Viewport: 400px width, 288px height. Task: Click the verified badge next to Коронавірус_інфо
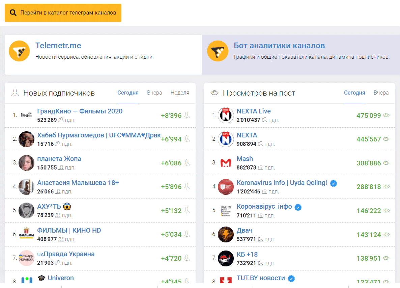click(298, 207)
